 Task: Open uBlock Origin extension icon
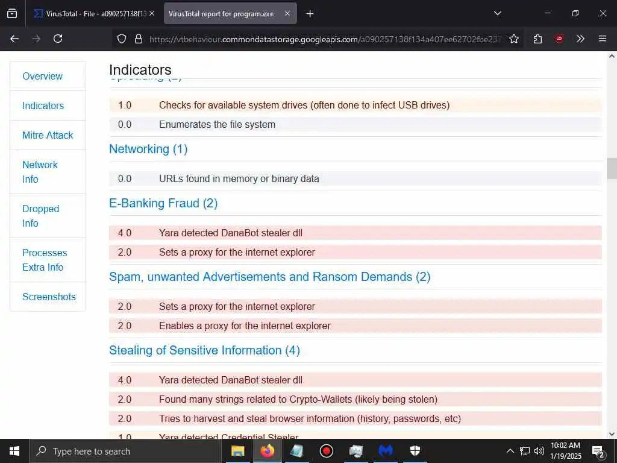click(559, 39)
